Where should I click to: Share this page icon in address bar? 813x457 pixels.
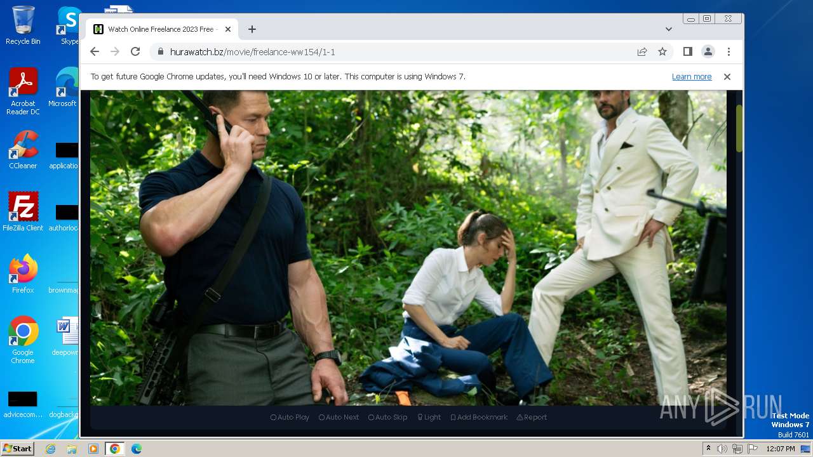point(642,52)
